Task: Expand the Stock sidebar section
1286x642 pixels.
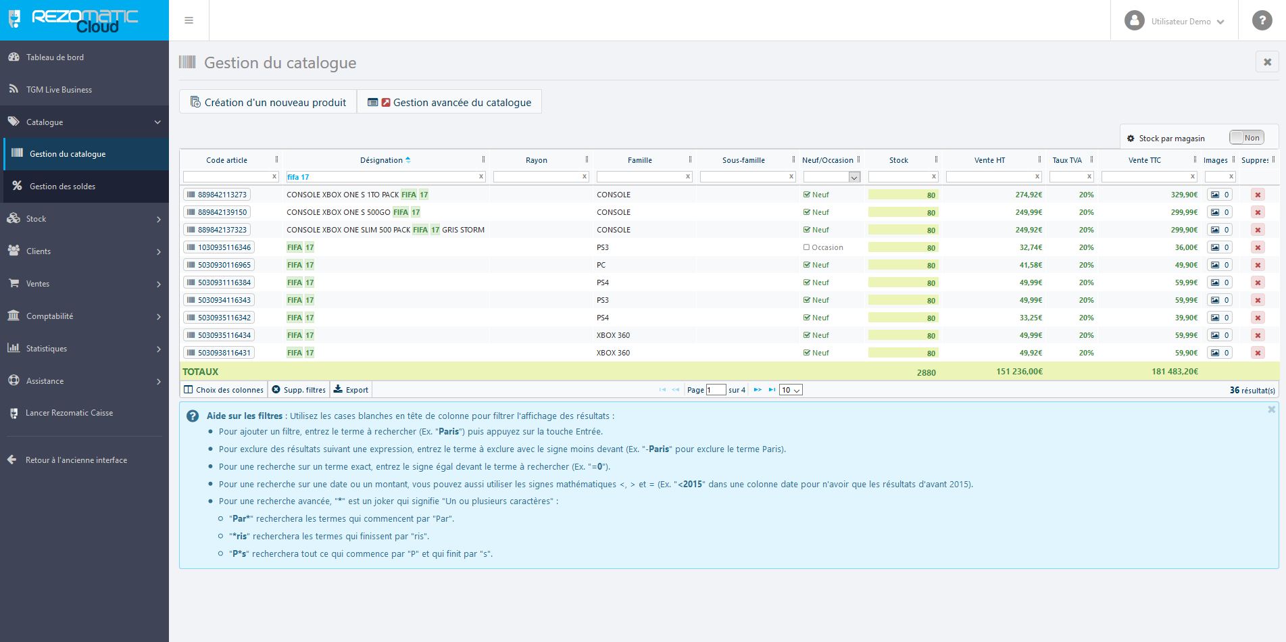Action: pyautogui.click(x=84, y=219)
